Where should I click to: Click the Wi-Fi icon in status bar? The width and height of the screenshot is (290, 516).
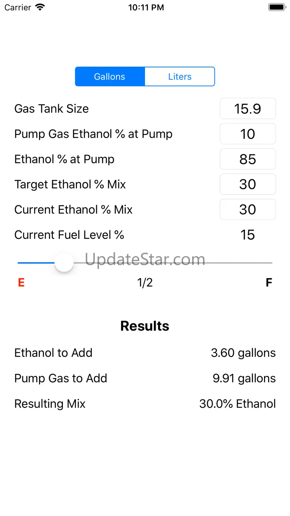(39, 7)
